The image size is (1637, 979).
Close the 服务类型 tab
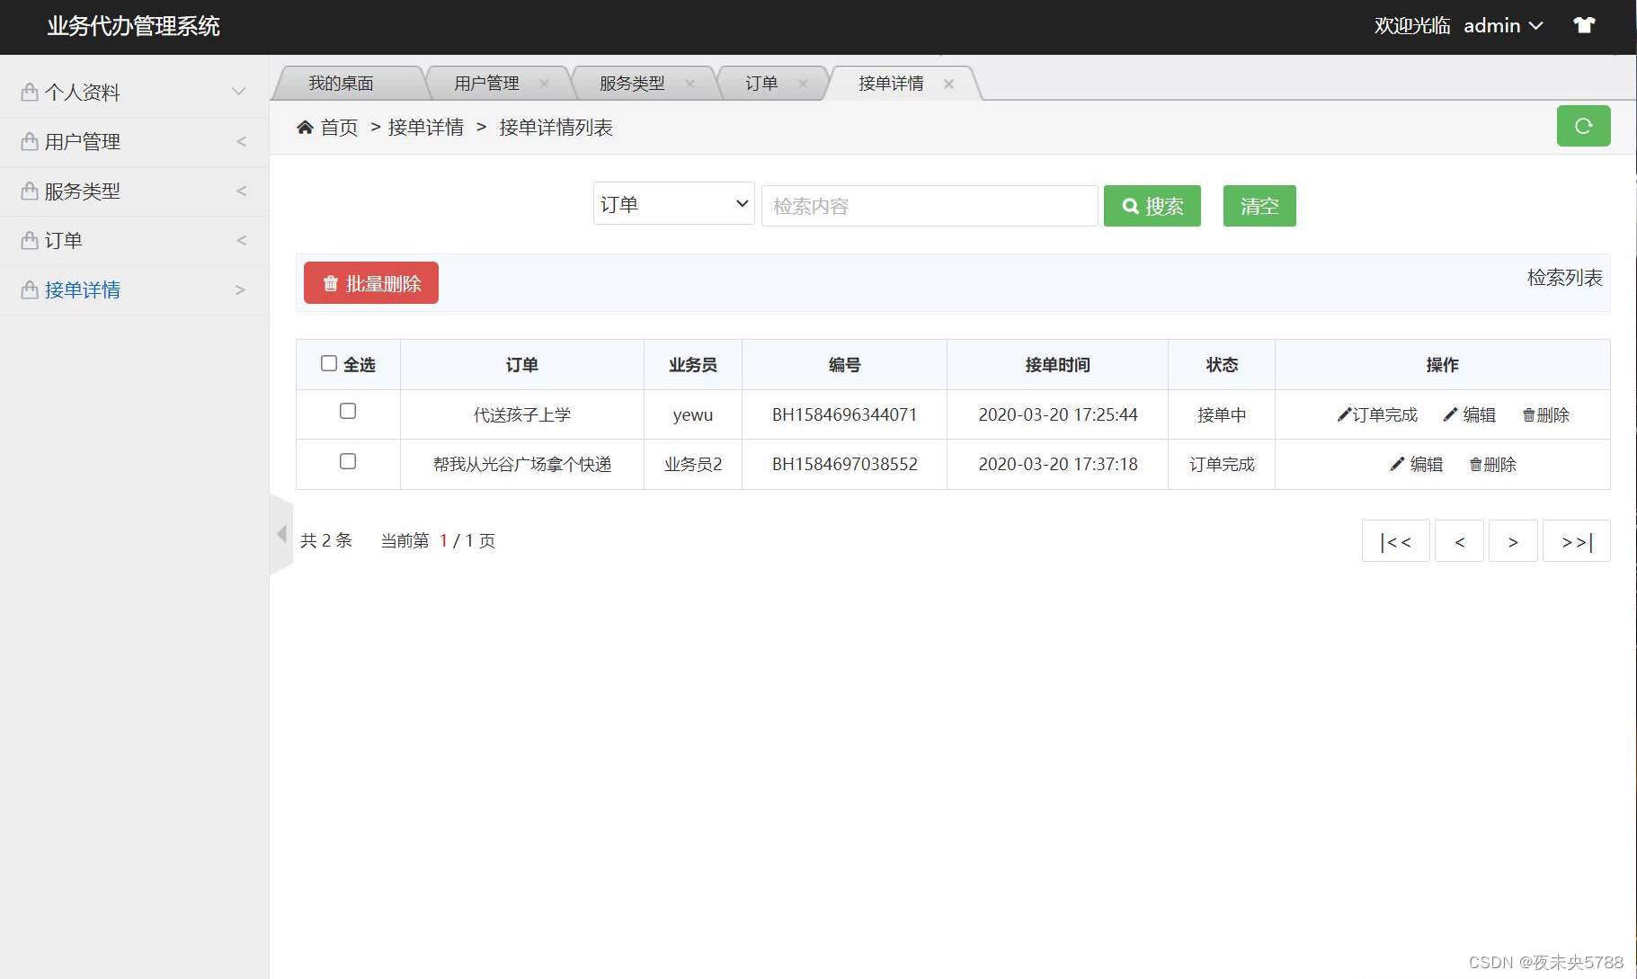(689, 83)
